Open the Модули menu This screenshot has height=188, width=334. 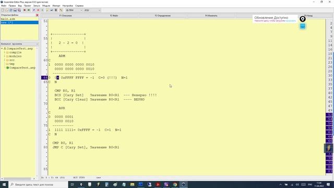click(46, 6)
